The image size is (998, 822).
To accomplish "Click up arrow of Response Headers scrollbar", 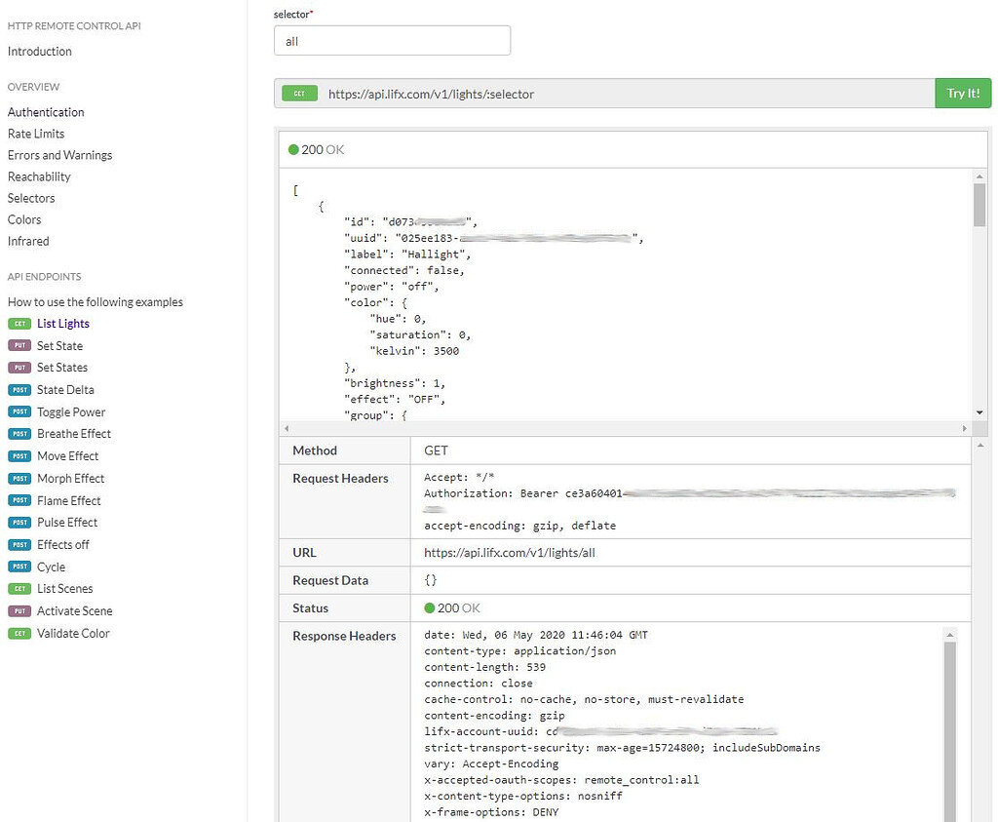I will [x=950, y=634].
